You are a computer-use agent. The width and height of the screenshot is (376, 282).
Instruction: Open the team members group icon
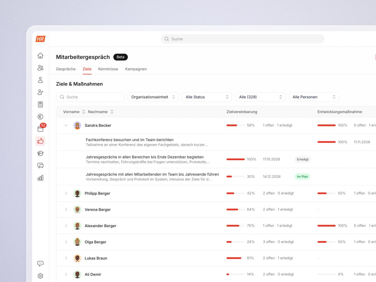[x=40, y=68]
